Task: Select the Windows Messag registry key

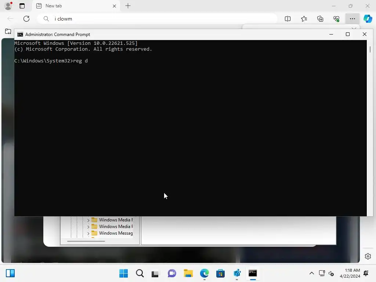Action: click(116, 233)
